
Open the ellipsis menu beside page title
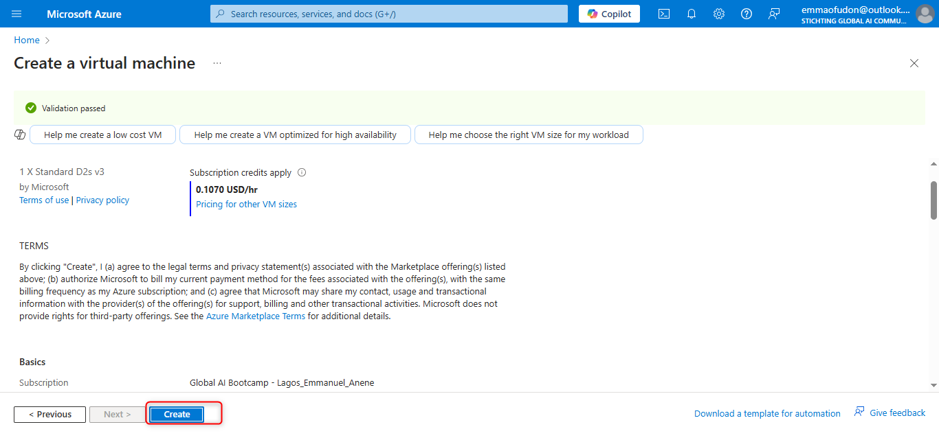click(217, 63)
